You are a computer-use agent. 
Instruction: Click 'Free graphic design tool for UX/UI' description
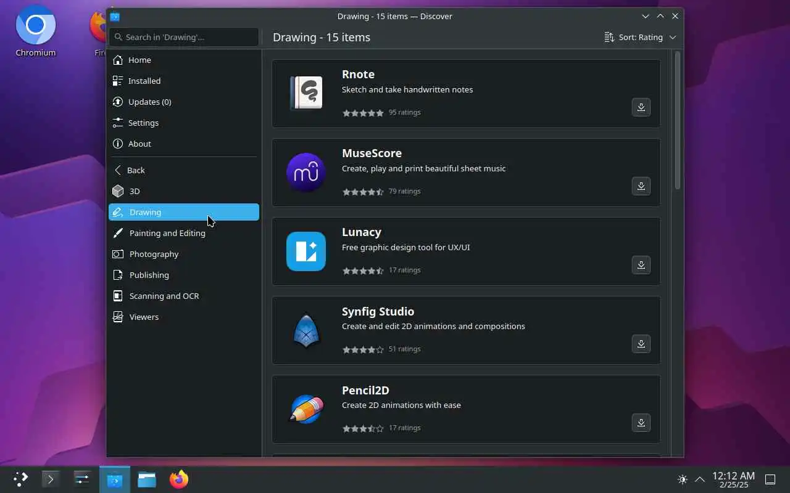pyautogui.click(x=405, y=247)
